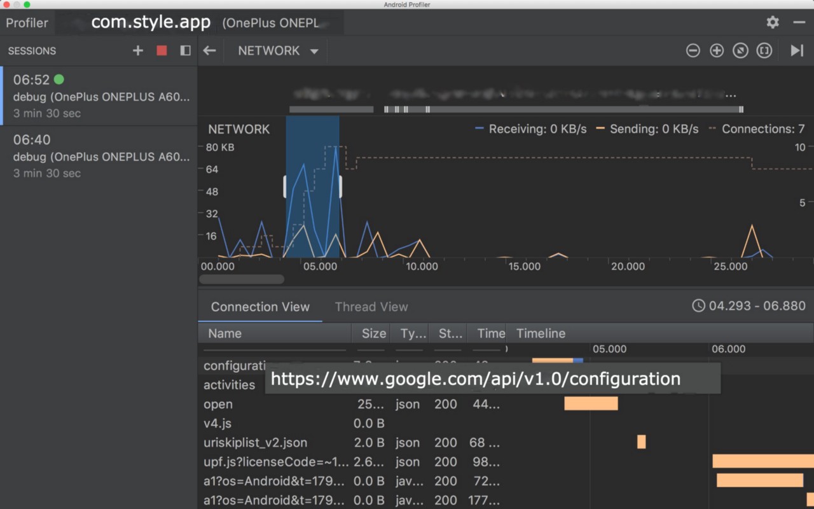Viewport: 814px width, 509px height.
Task: Zoom timeline to current selection
Action: [x=764, y=50]
